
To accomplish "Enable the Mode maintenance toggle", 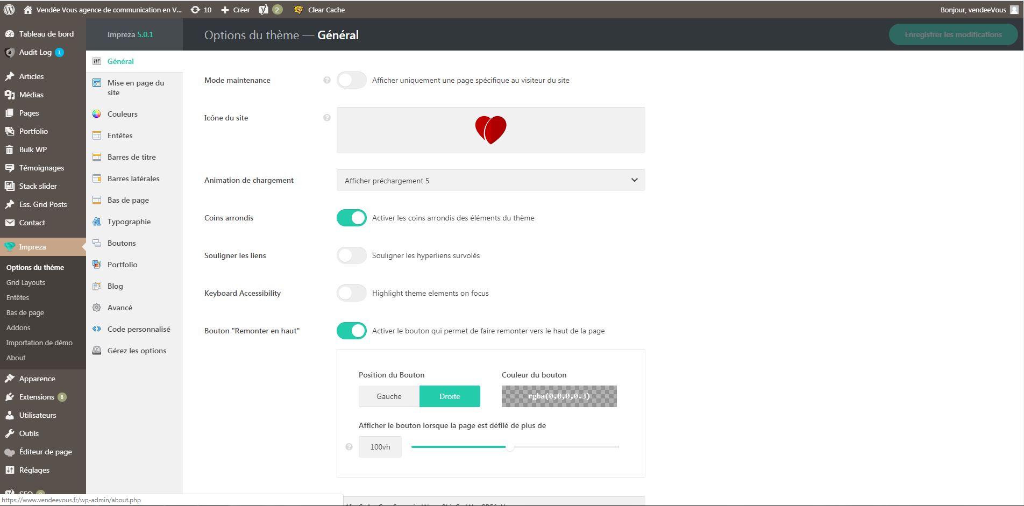I will [x=352, y=80].
